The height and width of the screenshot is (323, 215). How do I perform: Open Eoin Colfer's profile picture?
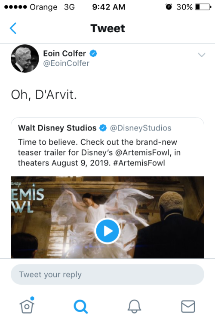tap(25, 59)
